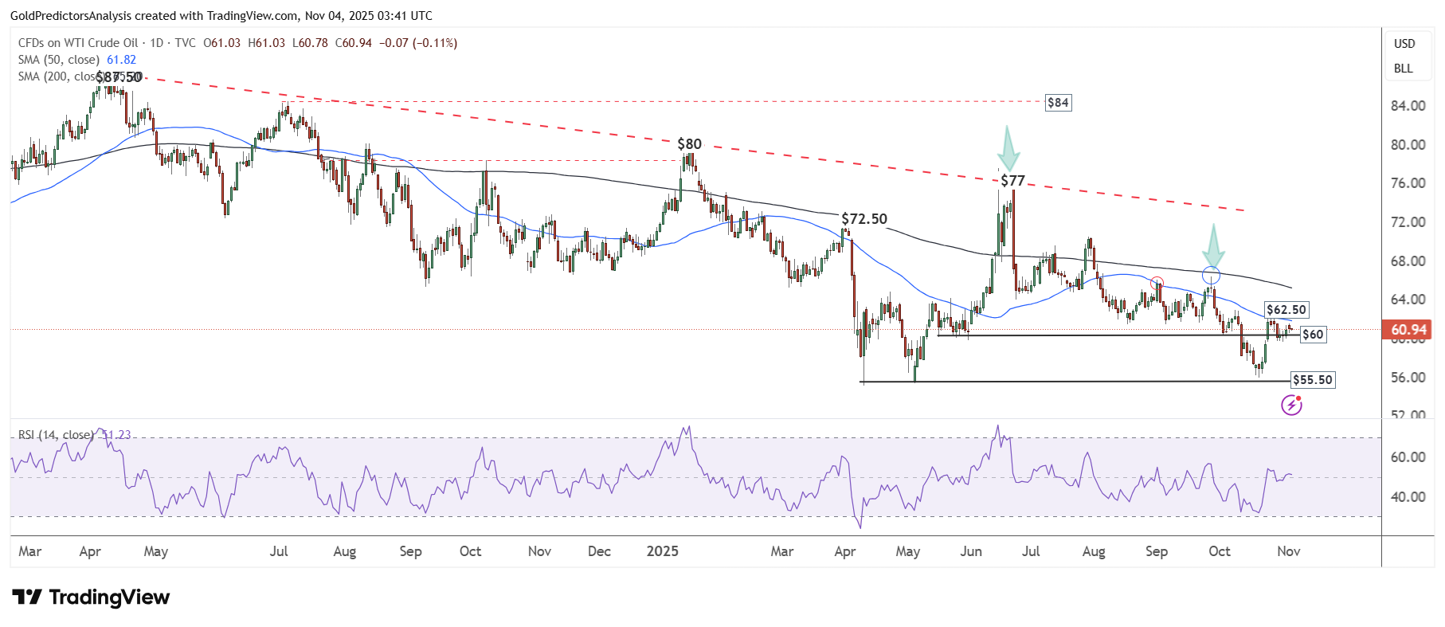Select the small red circle marker near September

pos(1157,283)
